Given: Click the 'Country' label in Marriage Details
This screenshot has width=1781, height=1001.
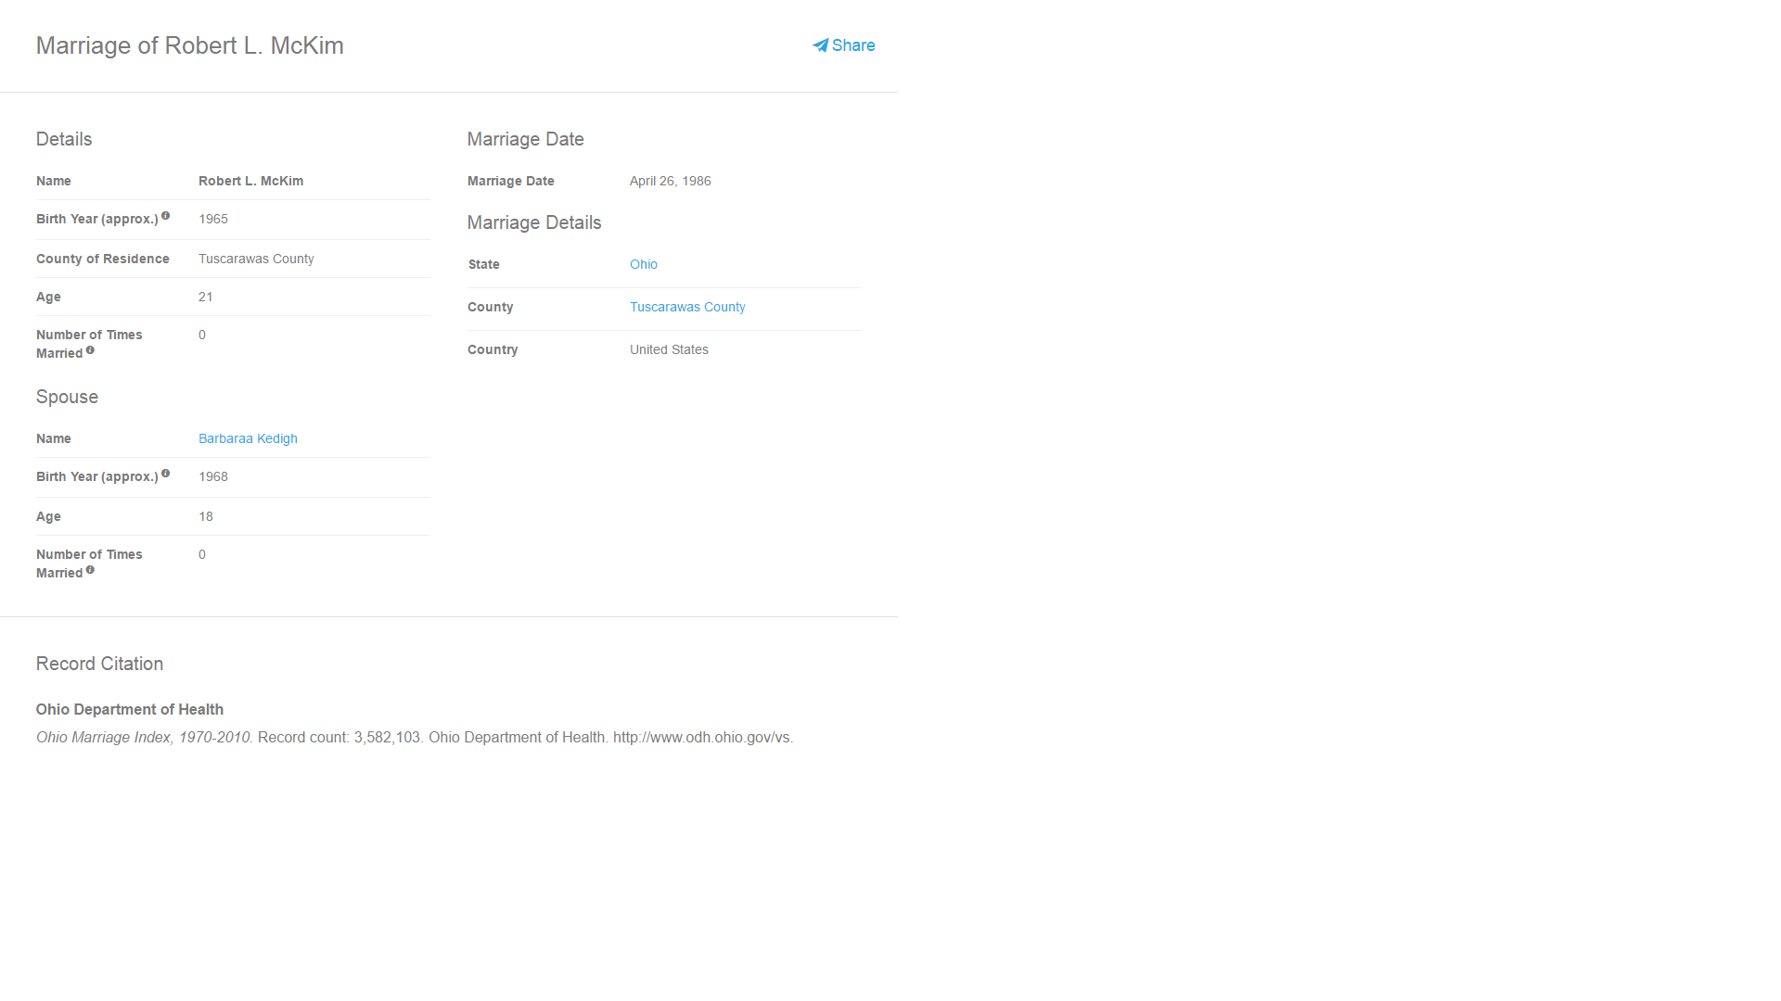Looking at the screenshot, I should pos(493,349).
